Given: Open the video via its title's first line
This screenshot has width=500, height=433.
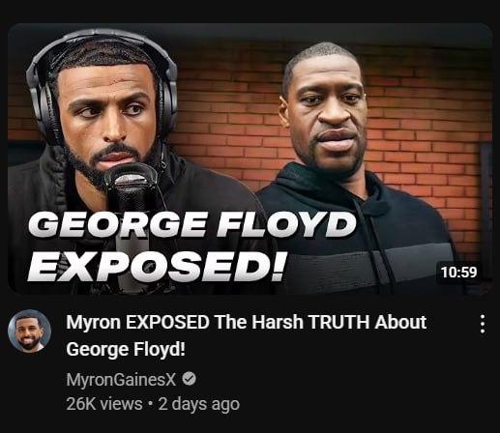Looking at the screenshot, I should point(247,323).
